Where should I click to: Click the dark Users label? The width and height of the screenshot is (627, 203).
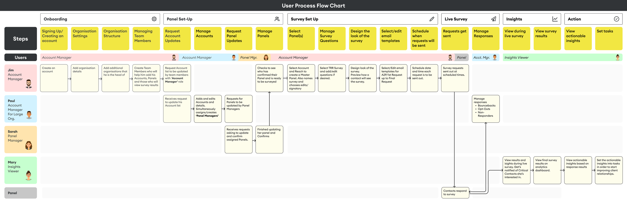coord(21,57)
